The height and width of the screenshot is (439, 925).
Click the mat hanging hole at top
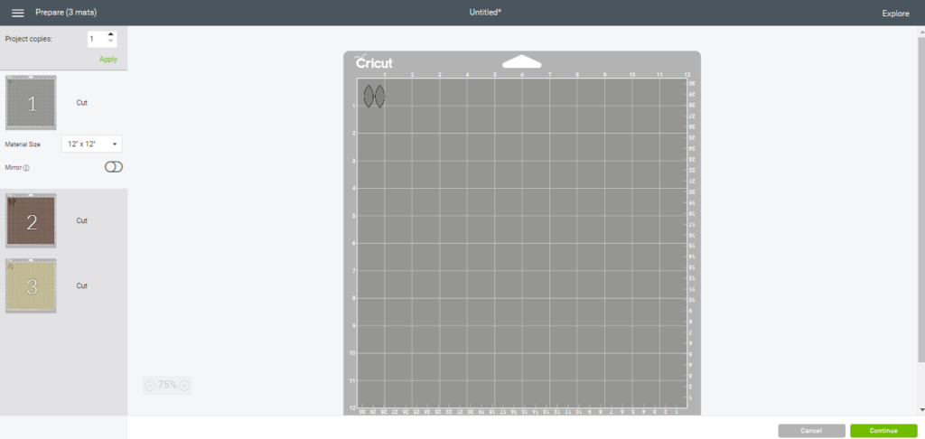click(x=521, y=61)
